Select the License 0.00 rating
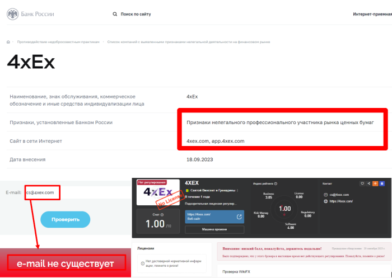Image resolution: width=392 pixels, height=278 pixels. click(x=299, y=195)
